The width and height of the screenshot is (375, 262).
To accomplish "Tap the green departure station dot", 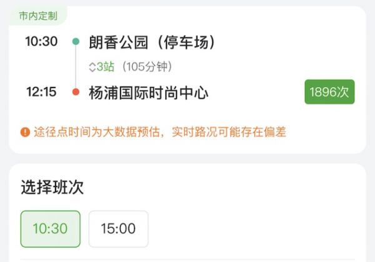I will [76, 42].
